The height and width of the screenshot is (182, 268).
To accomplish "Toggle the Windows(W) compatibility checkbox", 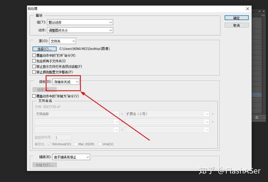I will pyautogui.click(x=50, y=144).
